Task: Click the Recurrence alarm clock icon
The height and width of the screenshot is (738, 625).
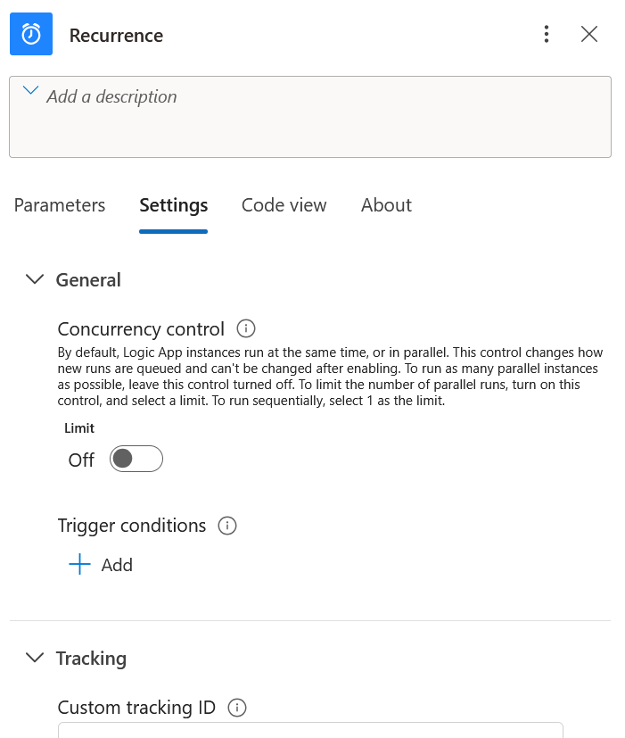Action: [31, 34]
